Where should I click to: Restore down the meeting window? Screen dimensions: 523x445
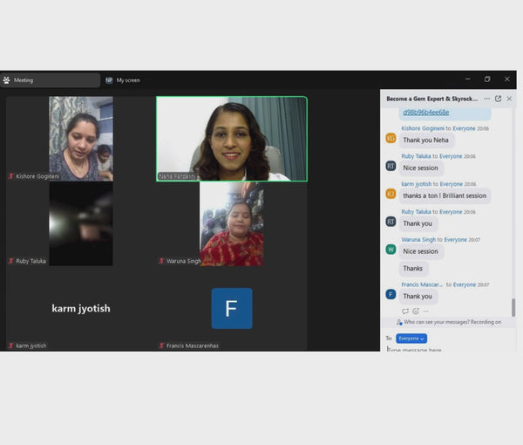click(x=487, y=79)
